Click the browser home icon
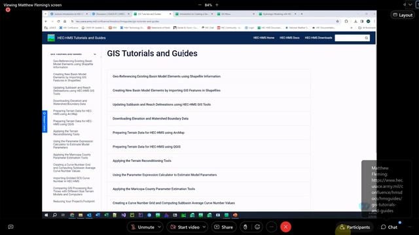Viewport: 419px width, 235px height. click(x=65, y=22)
